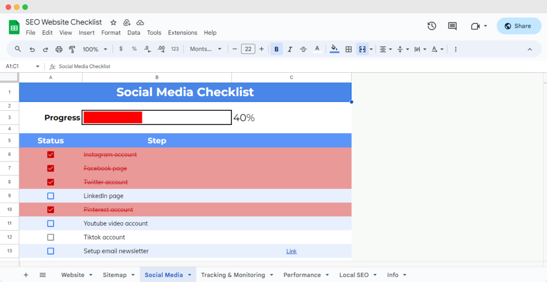The height and width of the screenshot is (282, 547).
Task: Open the comments panel icon
Action: (452, 26)
